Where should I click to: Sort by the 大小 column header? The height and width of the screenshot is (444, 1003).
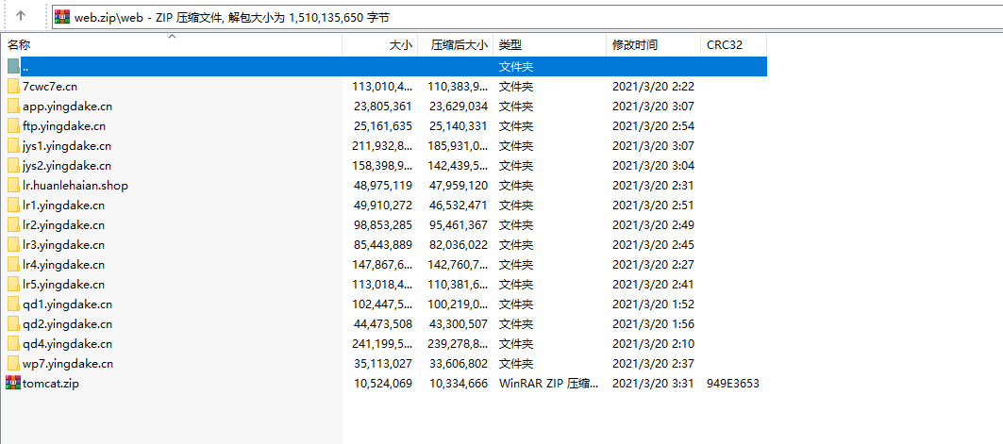point(380,44)
